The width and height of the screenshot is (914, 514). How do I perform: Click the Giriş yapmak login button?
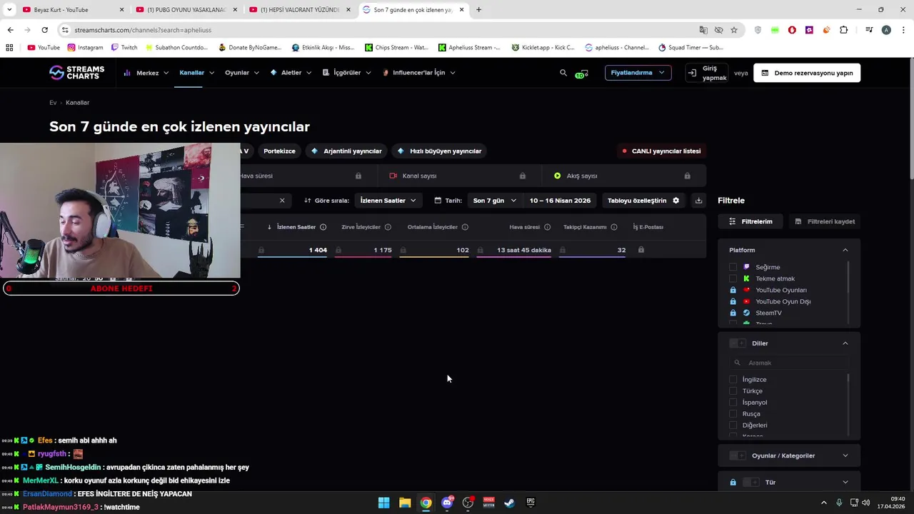pyautogui.click(x=707, y=73)
